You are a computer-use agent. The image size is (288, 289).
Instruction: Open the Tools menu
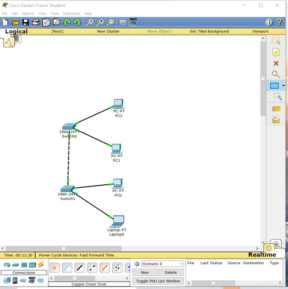click(x=55, y=13)
